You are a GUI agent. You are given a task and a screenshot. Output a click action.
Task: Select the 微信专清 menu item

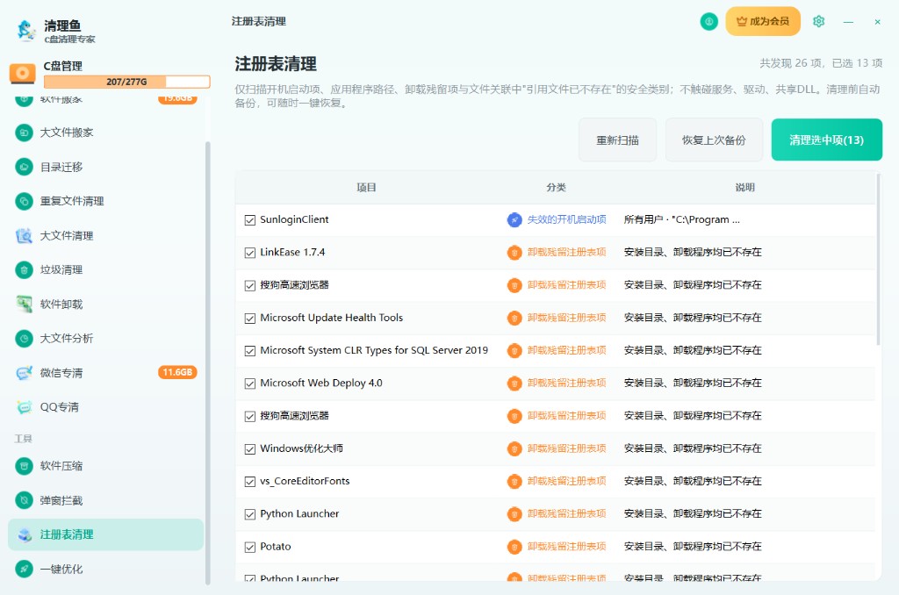[106, 373]
